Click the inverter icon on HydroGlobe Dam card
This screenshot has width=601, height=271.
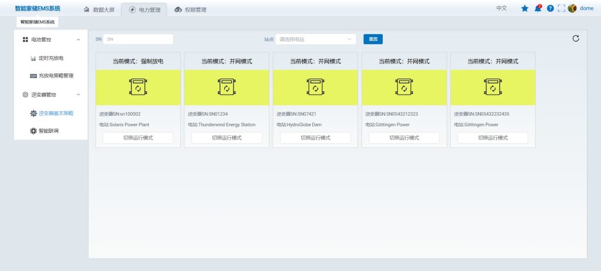(315, 87)
